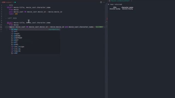
Task: Pick the 'lseg_eq' function suggestion
Action: pyautogui.click(x=36, y=51)
